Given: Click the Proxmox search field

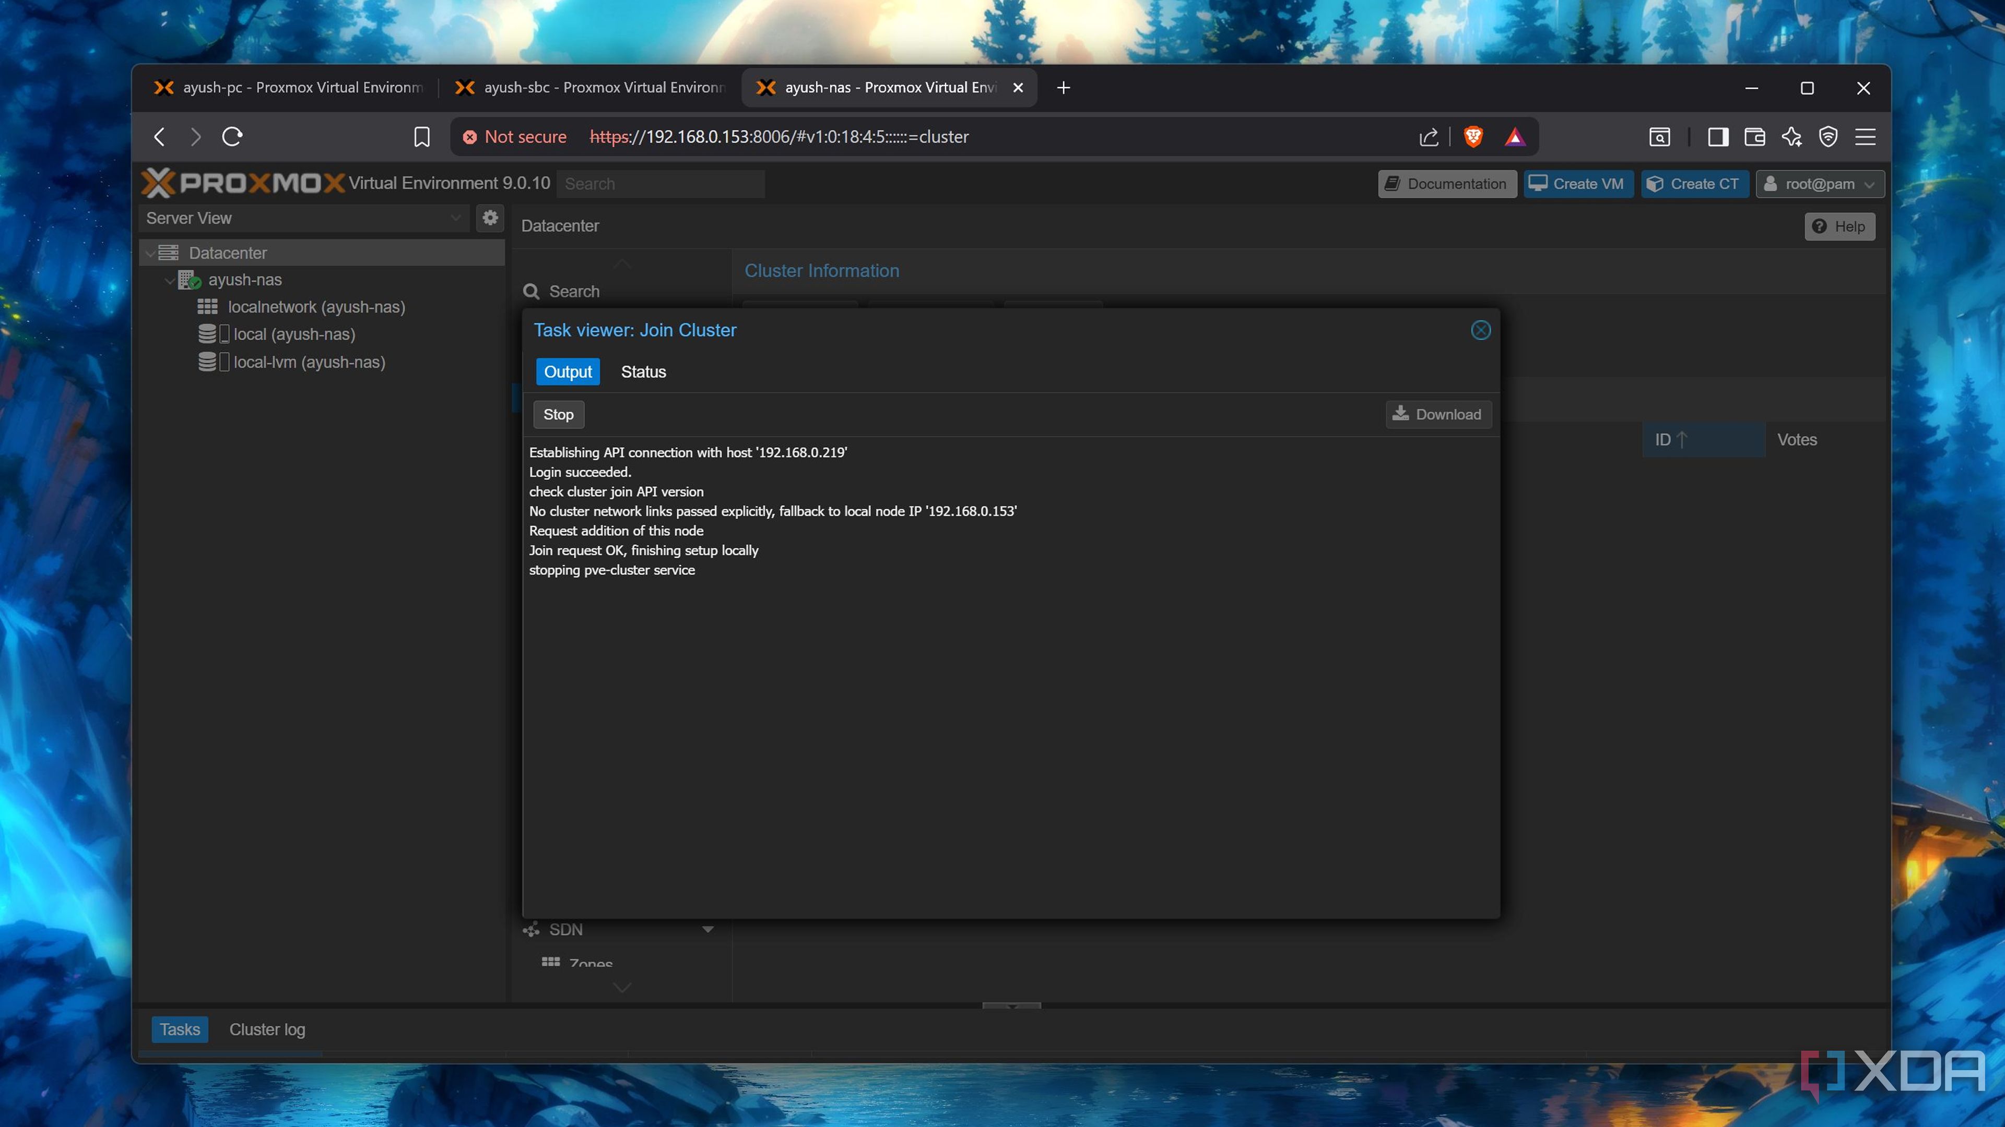Looking at the screenshot, I should [660, 184].
